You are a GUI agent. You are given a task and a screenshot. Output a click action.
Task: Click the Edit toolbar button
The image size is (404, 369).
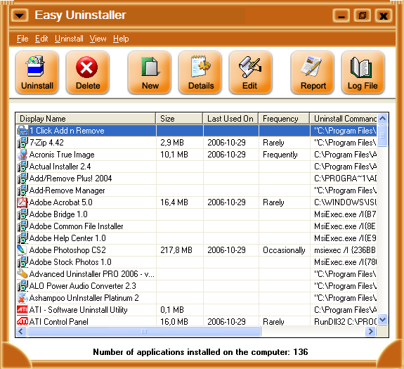click(x=250, y=72)
